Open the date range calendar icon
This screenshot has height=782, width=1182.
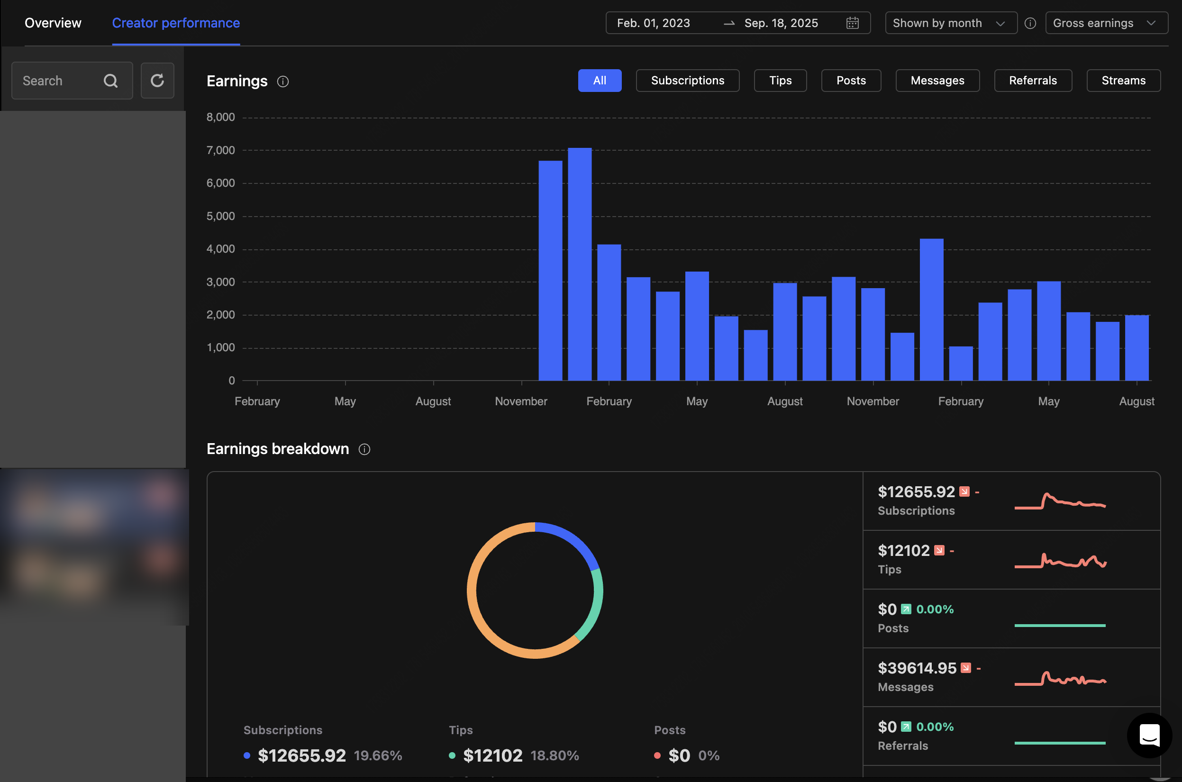click(852, 23)
